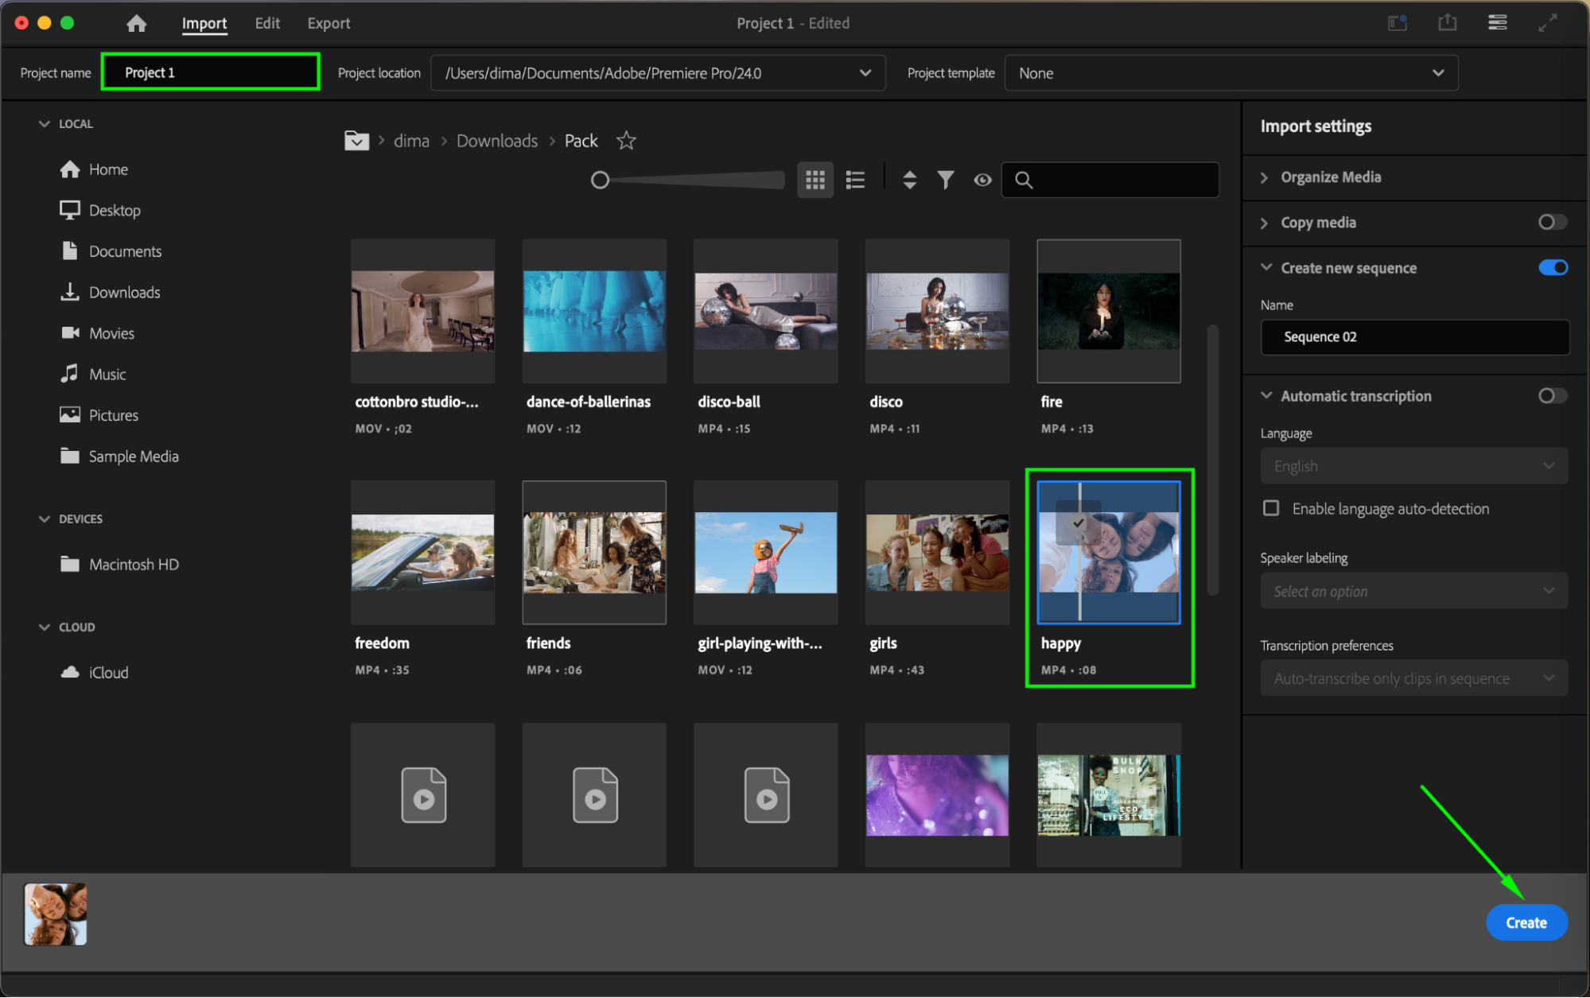Switch to the Edit tab

267,23
